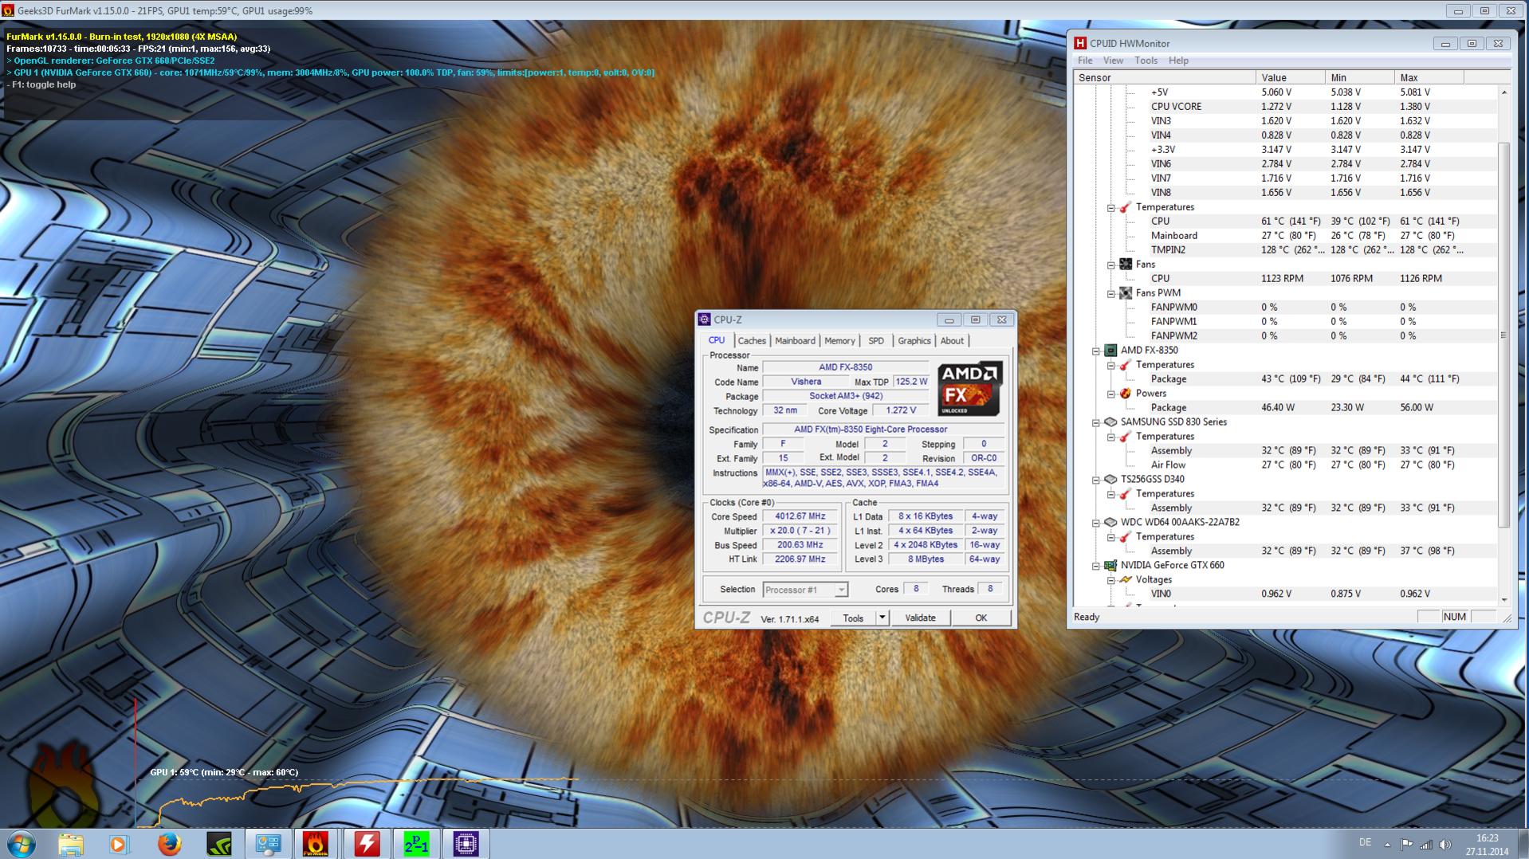Switch to the Mainboard tab in CPU-Z
1529x859 pixels.
pos(795,341)
